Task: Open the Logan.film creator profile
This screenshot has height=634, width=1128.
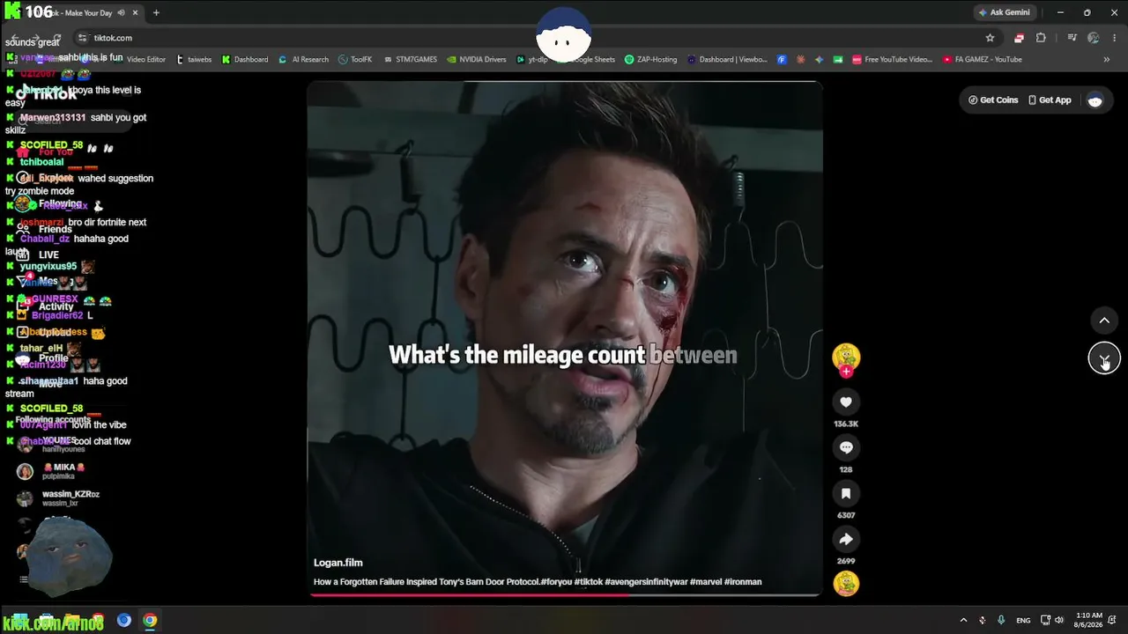Action: [x=338, y=563]
